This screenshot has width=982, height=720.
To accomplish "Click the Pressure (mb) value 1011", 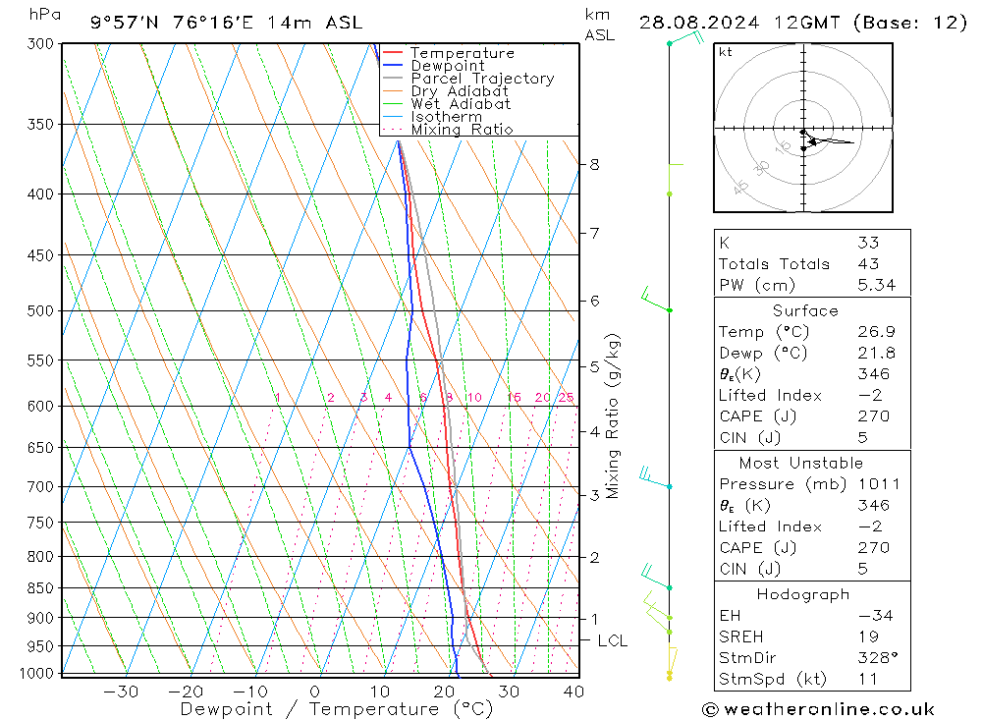I will point(879,484).
